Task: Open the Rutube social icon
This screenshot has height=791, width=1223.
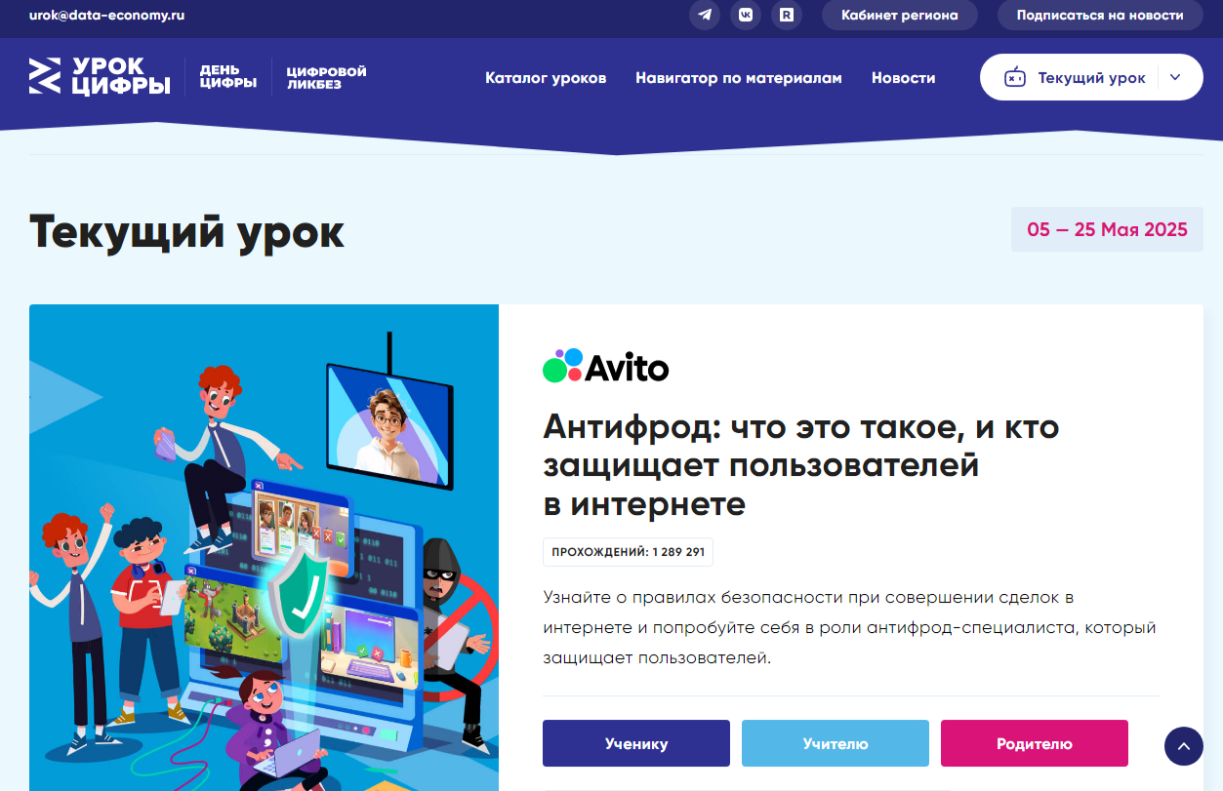Action: pyautogui.click(x=787, y=16)
